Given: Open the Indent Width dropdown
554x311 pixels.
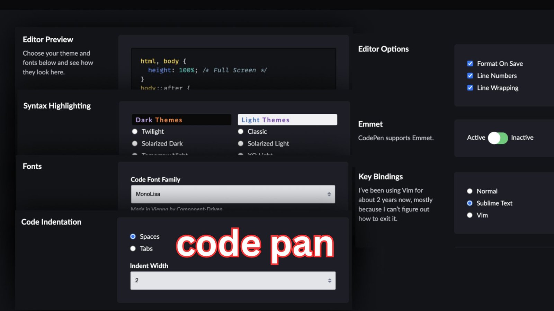Looking at the screenshot, I should [x=233, y=280].
